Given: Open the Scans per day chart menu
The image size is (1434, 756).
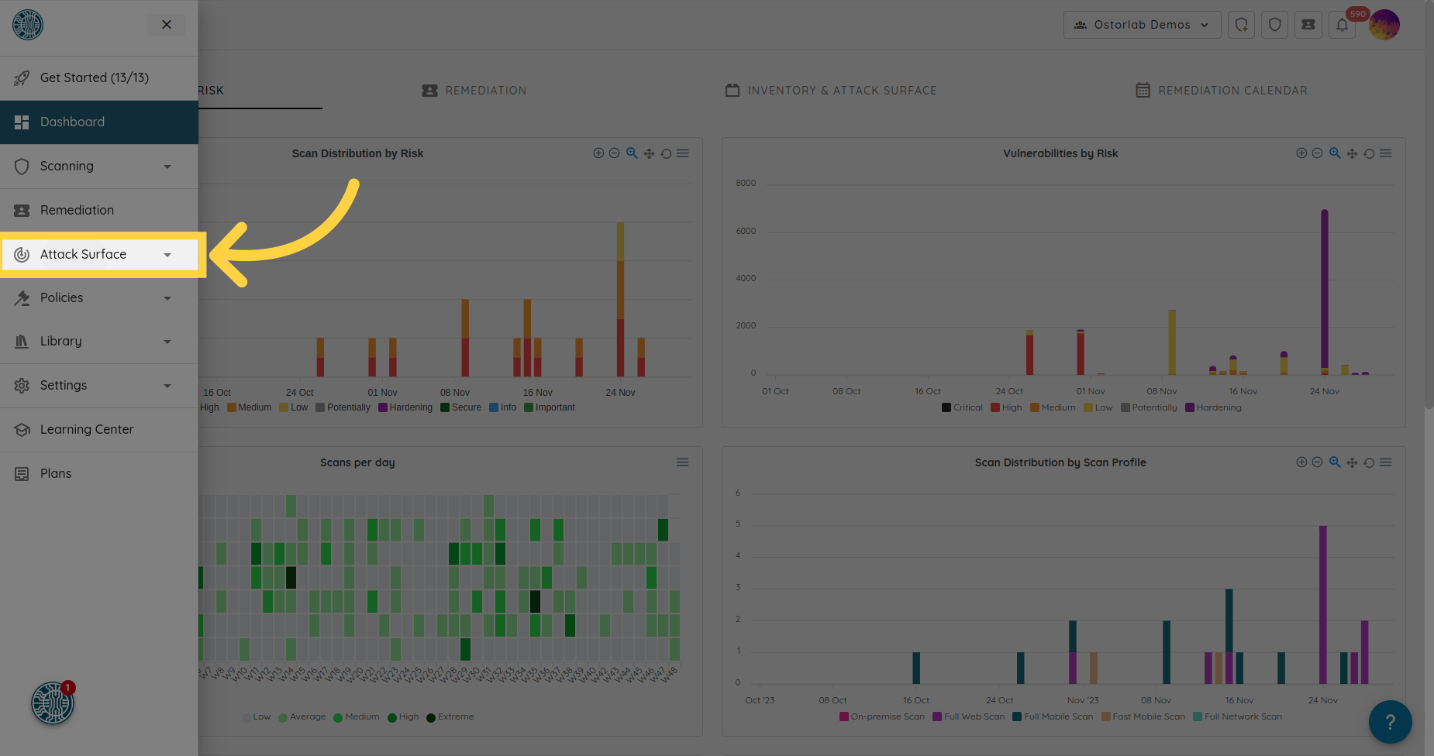Looking at the screenshot, I should [x=683, y=462].
